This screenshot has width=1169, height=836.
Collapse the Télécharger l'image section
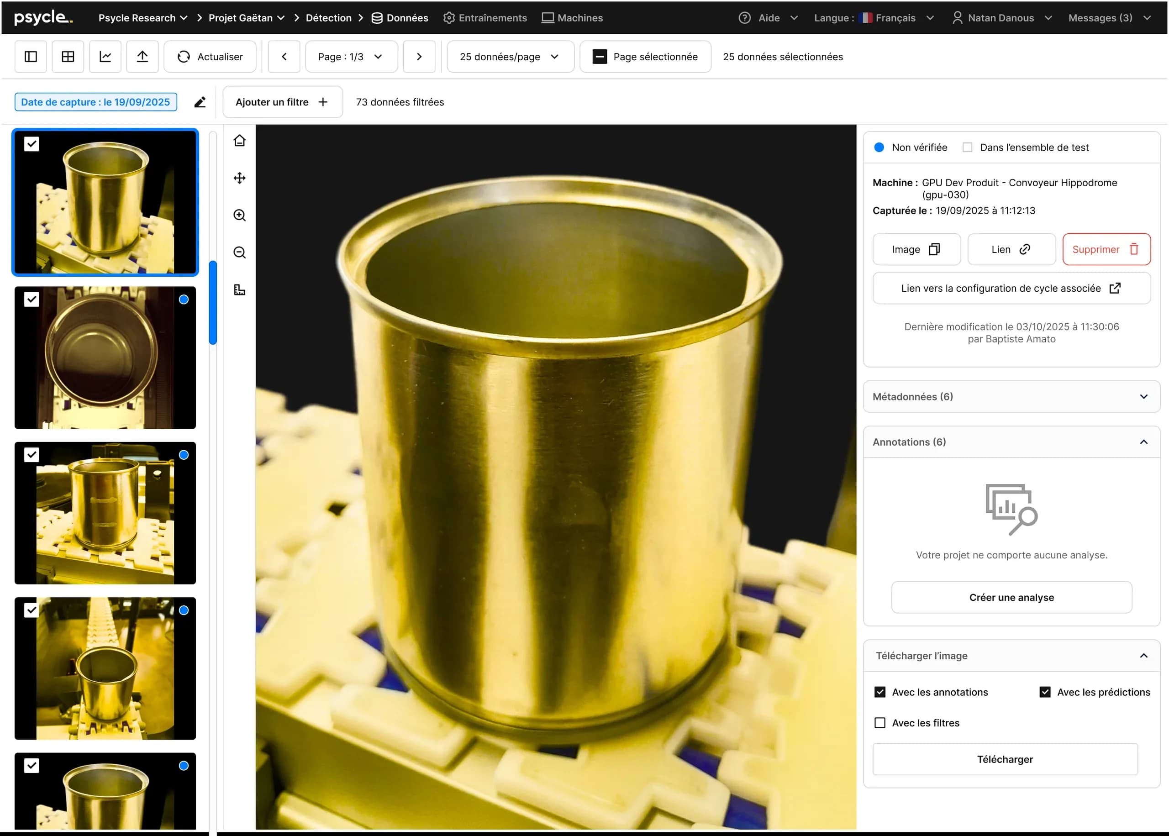point(1011,656)
